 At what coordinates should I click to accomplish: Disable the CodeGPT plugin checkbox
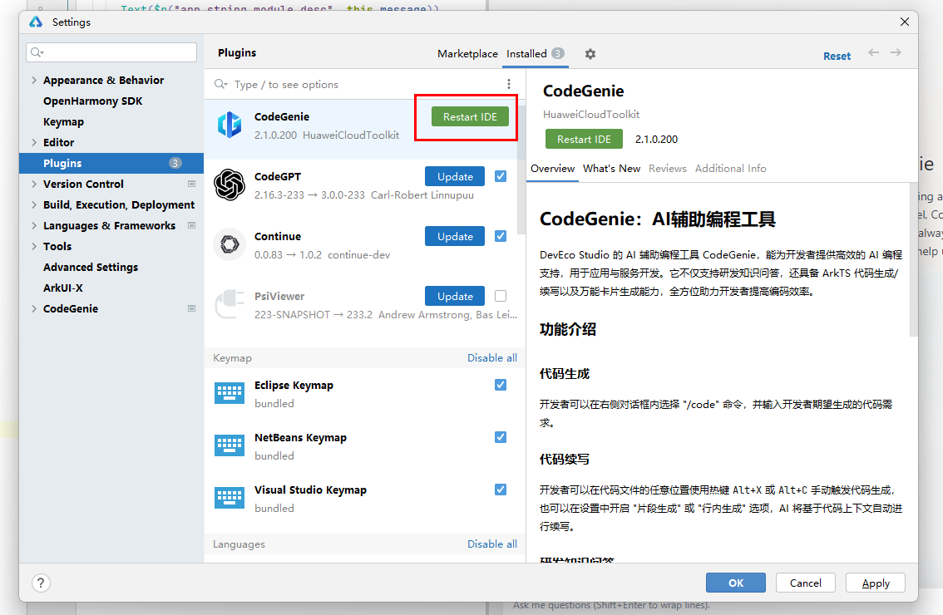tap(501, 176)
